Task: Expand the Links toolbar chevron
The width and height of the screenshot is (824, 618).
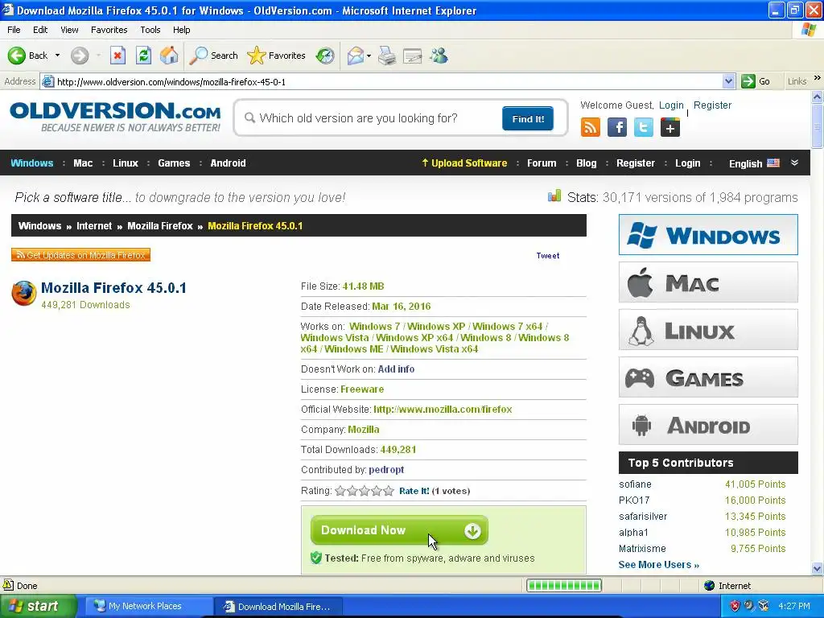Action: click(x=818, y=78)
